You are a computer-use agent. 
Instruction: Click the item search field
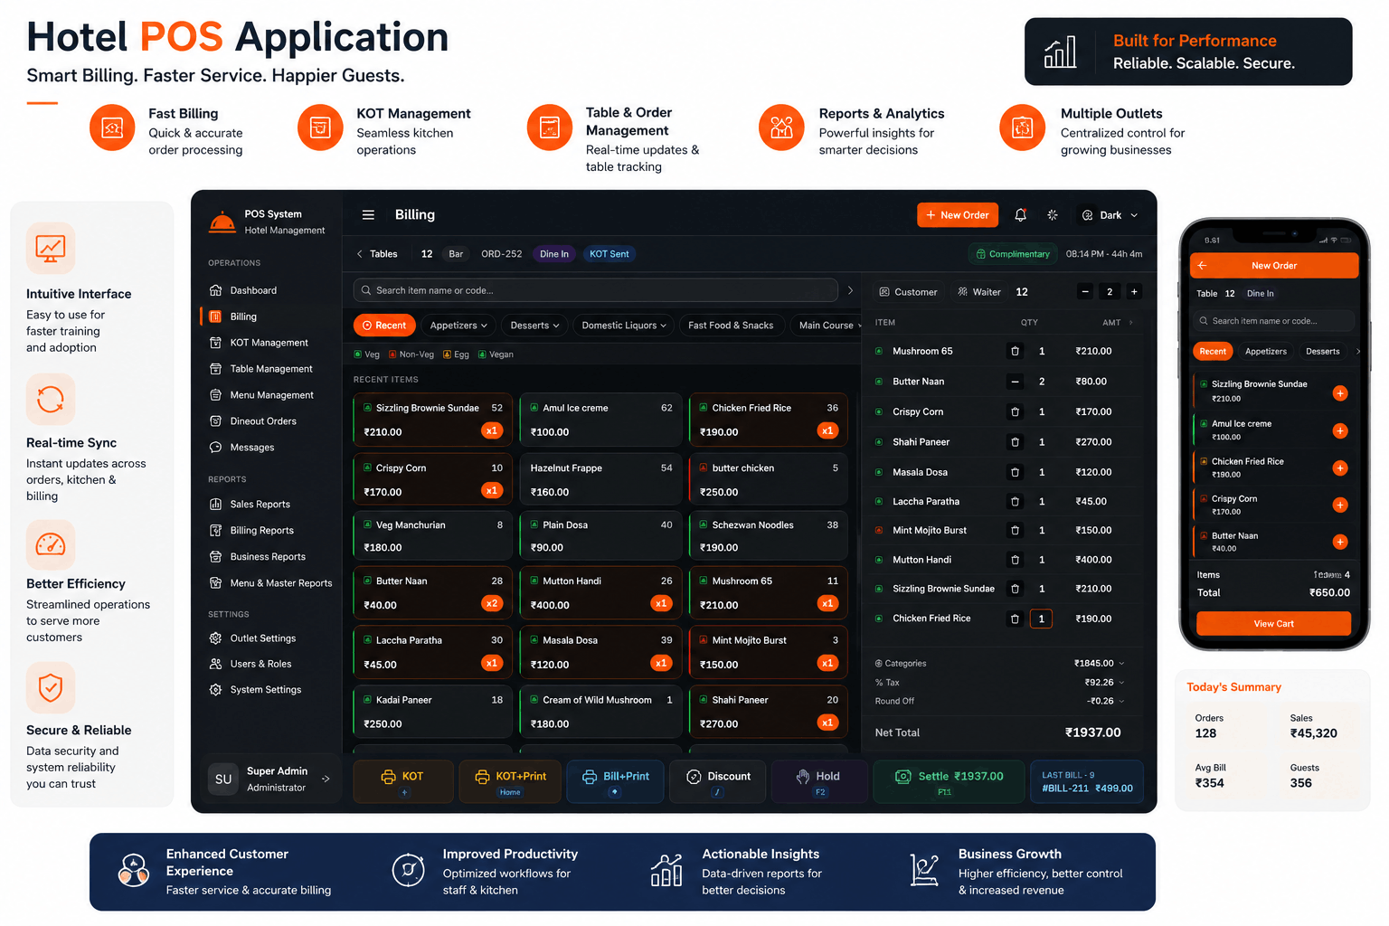[x=595, y=290]
